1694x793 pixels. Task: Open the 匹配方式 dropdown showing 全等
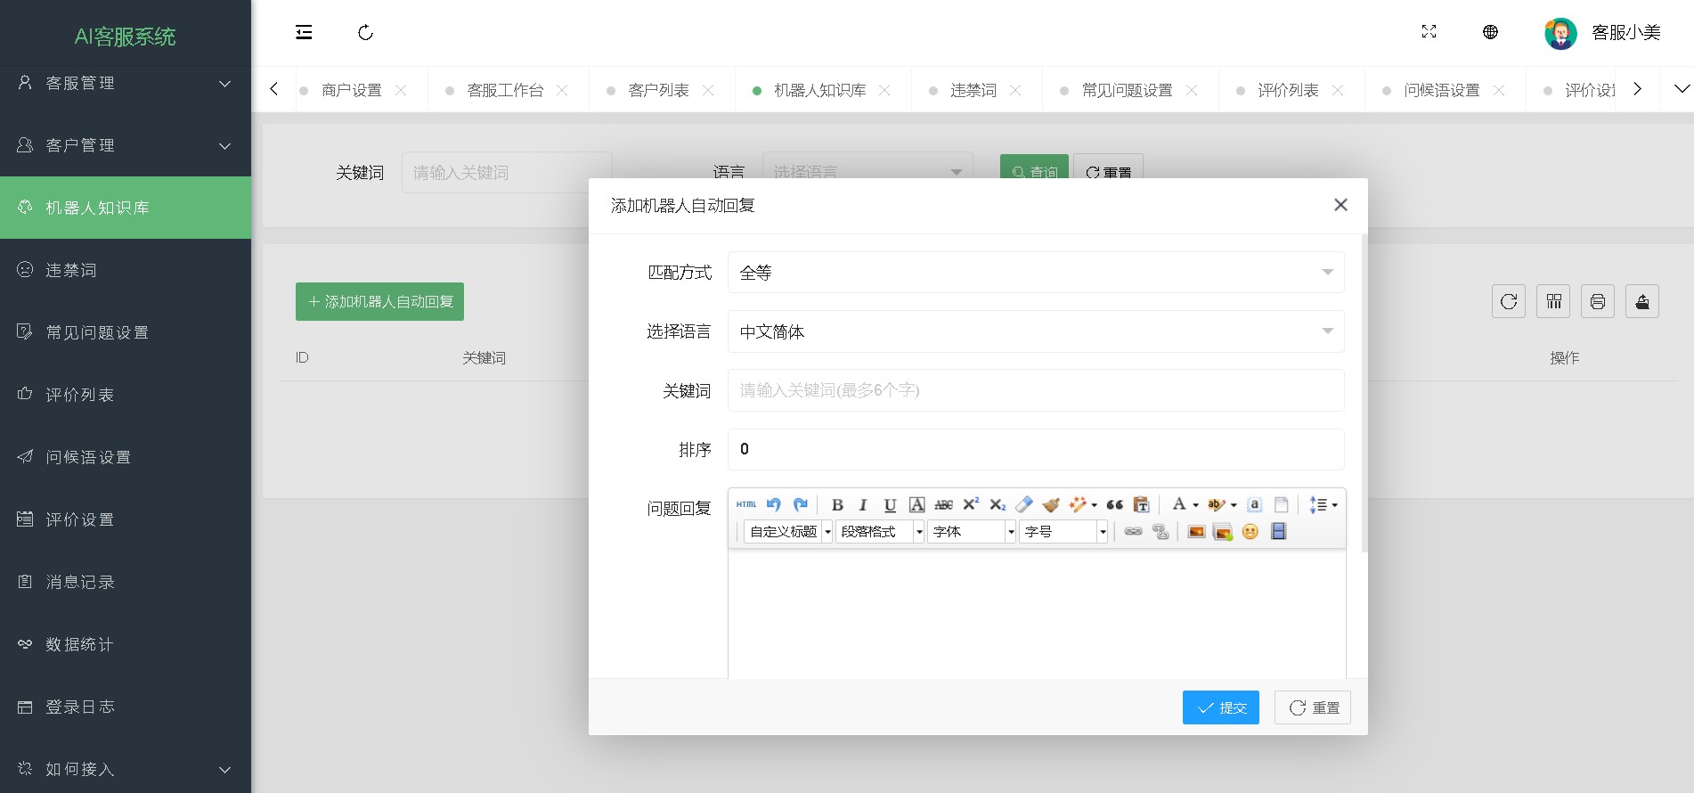[x=1035, y=273]
